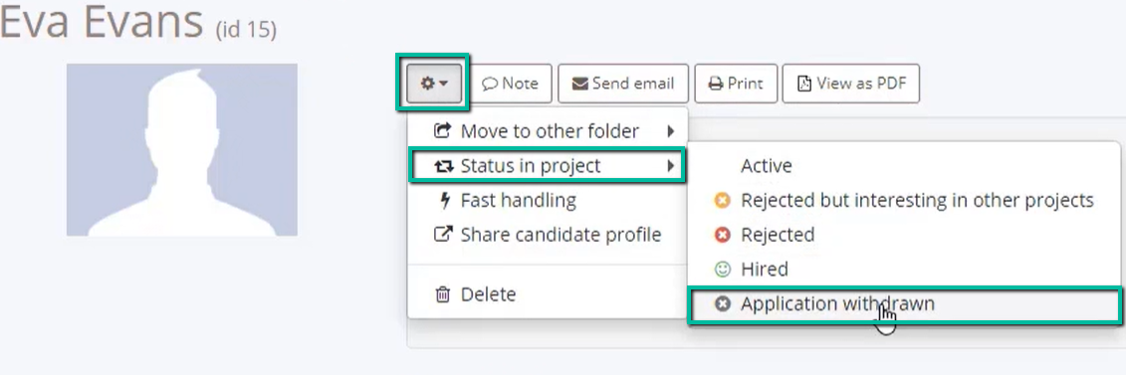Click the printer icon on Print

(x=715, y=84)
